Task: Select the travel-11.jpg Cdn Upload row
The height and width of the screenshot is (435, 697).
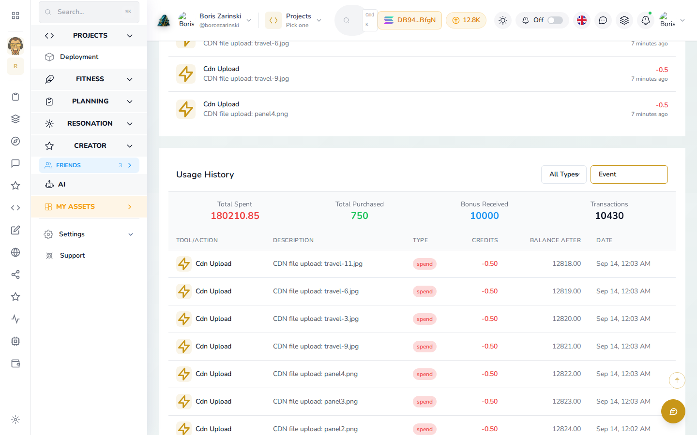Action: 422,264
